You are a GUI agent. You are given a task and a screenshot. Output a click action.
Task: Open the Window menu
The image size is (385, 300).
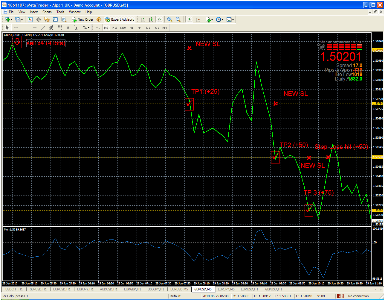click(x=75, y=12)
